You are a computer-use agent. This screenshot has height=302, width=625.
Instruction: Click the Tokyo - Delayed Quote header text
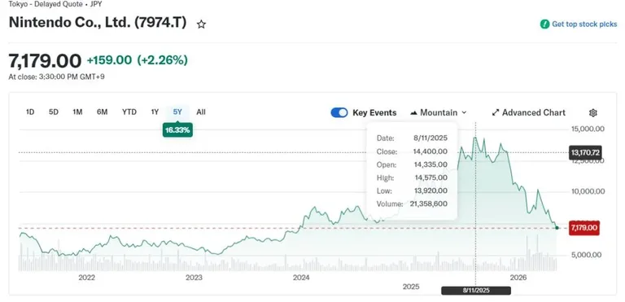tap(55, 4)
